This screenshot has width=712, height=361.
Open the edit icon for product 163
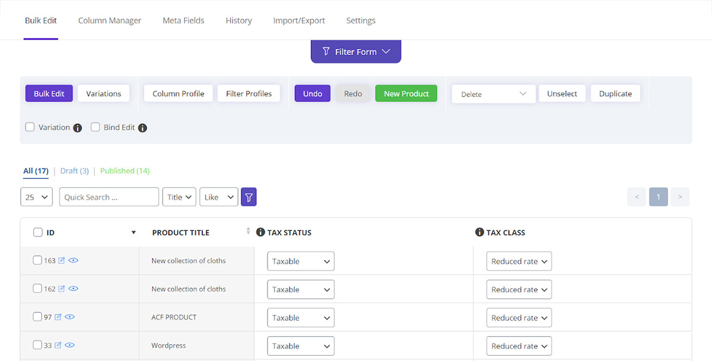tap(62, 260)
